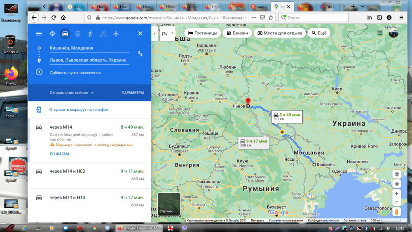Switch to Спутник satellite view thumbnail
Screen dimensions: 412x232
[x=169, y=204]
